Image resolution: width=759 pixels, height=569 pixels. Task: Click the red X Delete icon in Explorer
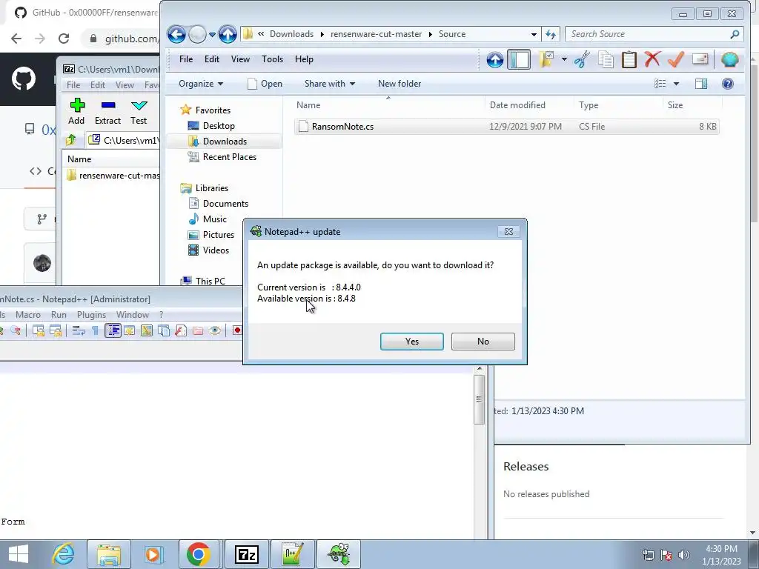coord(652,59)
